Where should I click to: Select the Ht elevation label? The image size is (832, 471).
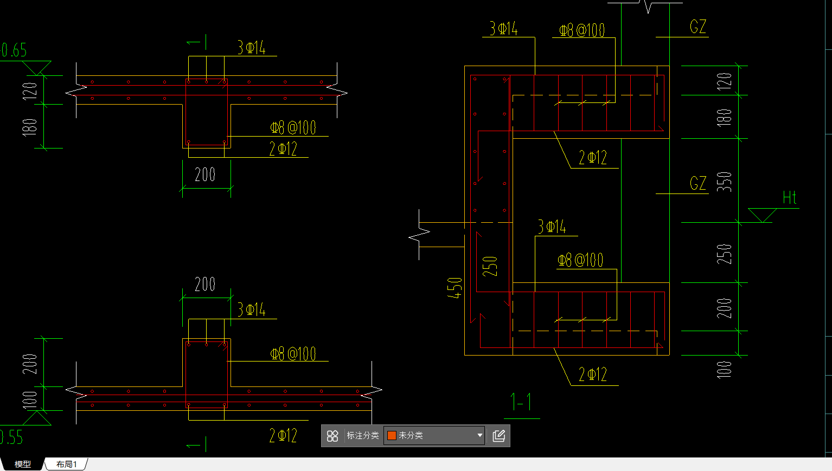(x=790, y=197)
